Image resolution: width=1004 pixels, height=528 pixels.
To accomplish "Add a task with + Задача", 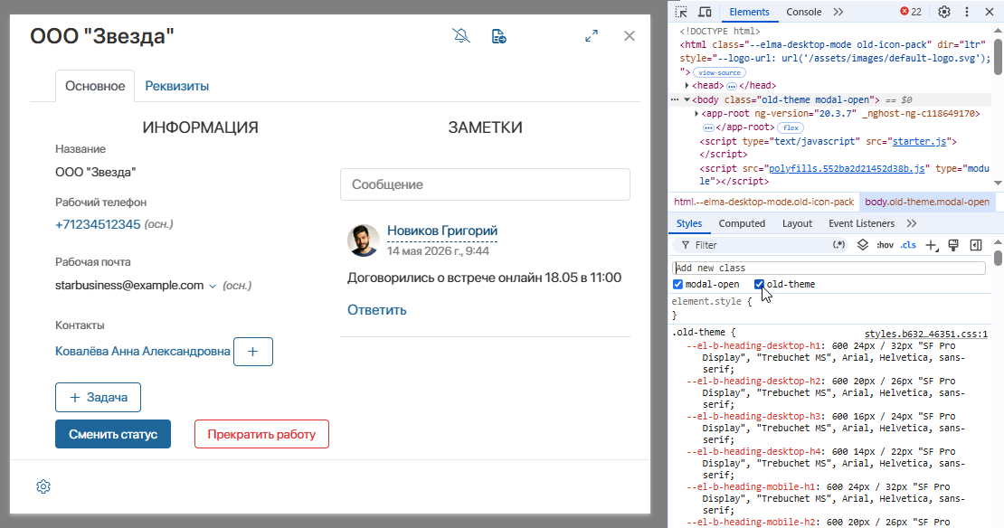I will (98, 398).
